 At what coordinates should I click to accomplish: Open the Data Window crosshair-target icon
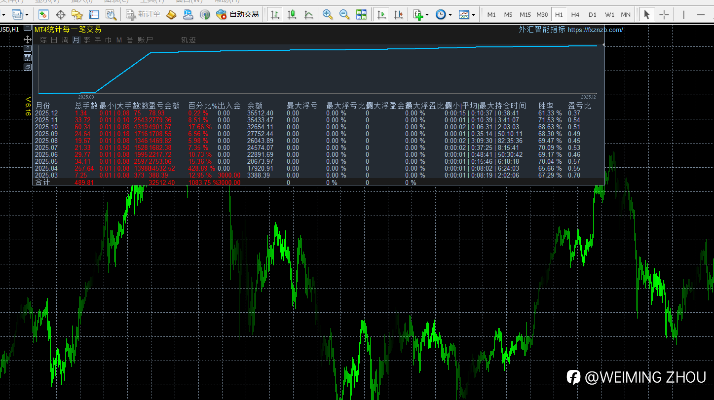point(60,15)
